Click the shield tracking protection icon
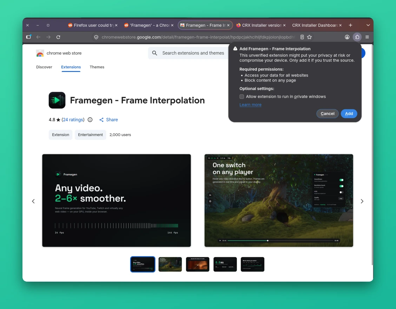This screenshot has height=309, width=396. coord(96,37)
